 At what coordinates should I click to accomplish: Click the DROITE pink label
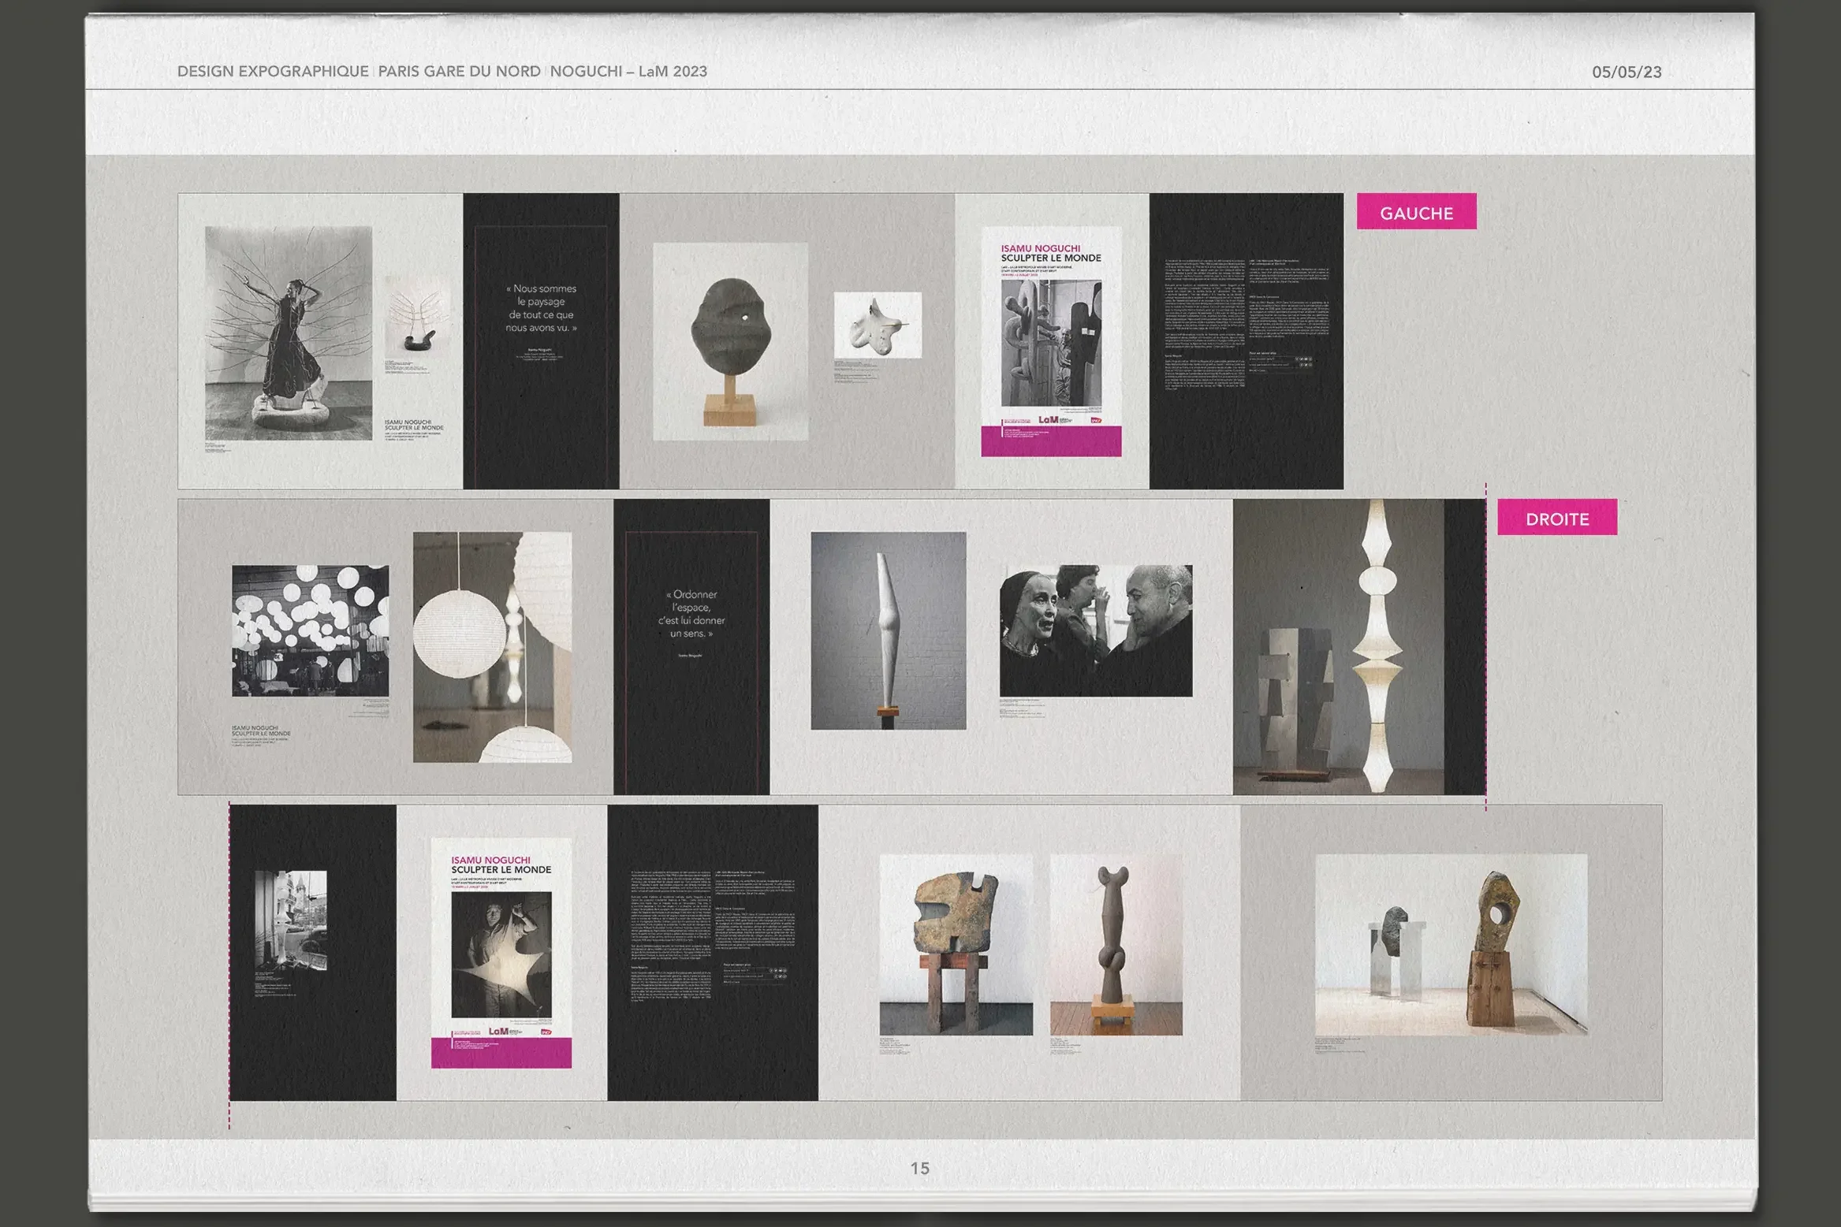[1557, 518]
